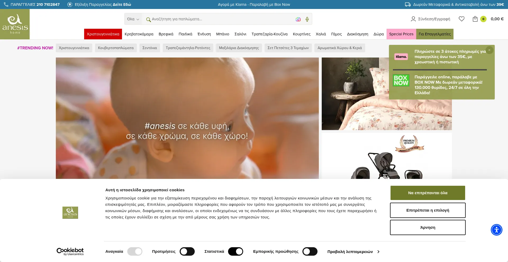Image resolution: width=508 pixels, height=262 pixels.
Task: Expand Προβολή λεπτομερειών cookie details
Action: (353, 252)
